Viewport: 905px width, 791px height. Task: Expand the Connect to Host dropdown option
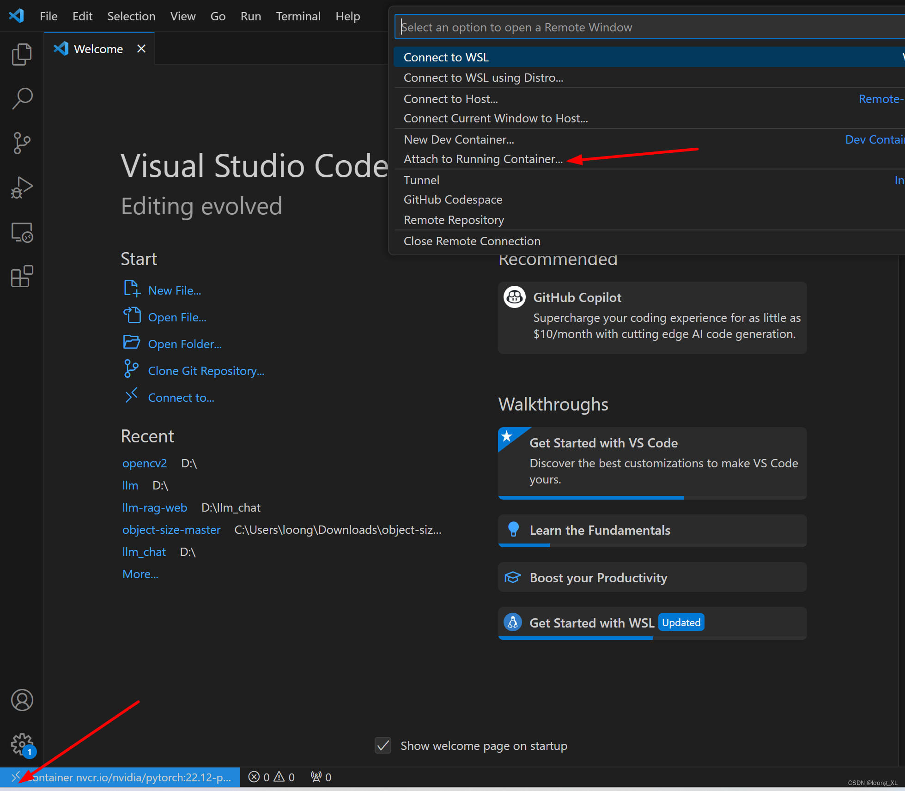pyautogui.click(x=451, y=98)
